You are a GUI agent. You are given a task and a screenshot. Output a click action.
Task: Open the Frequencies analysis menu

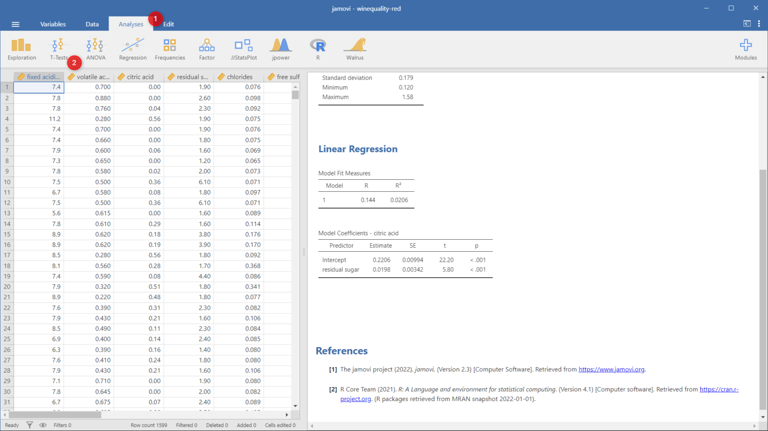point(169,49)
